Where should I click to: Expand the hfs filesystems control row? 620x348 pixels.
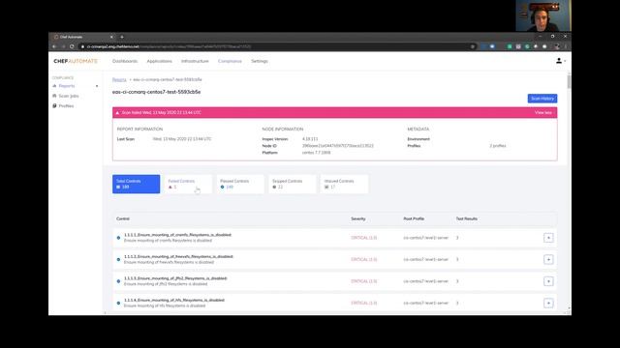click(x=548, y=303)
